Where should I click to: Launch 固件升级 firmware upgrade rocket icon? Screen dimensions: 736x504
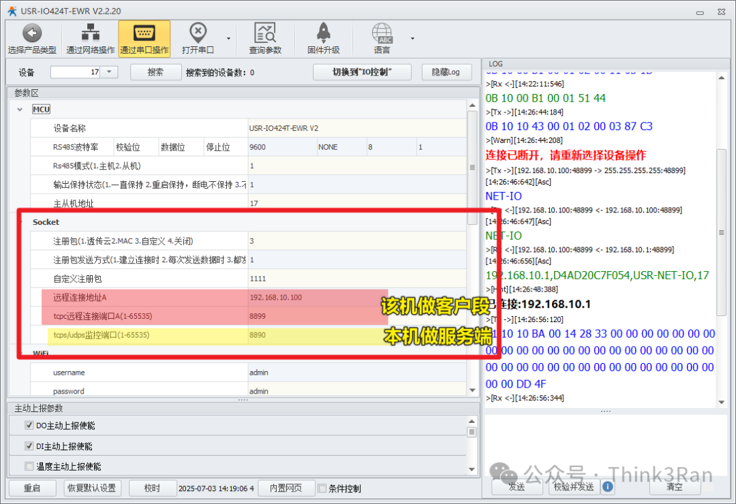(323, 33)
